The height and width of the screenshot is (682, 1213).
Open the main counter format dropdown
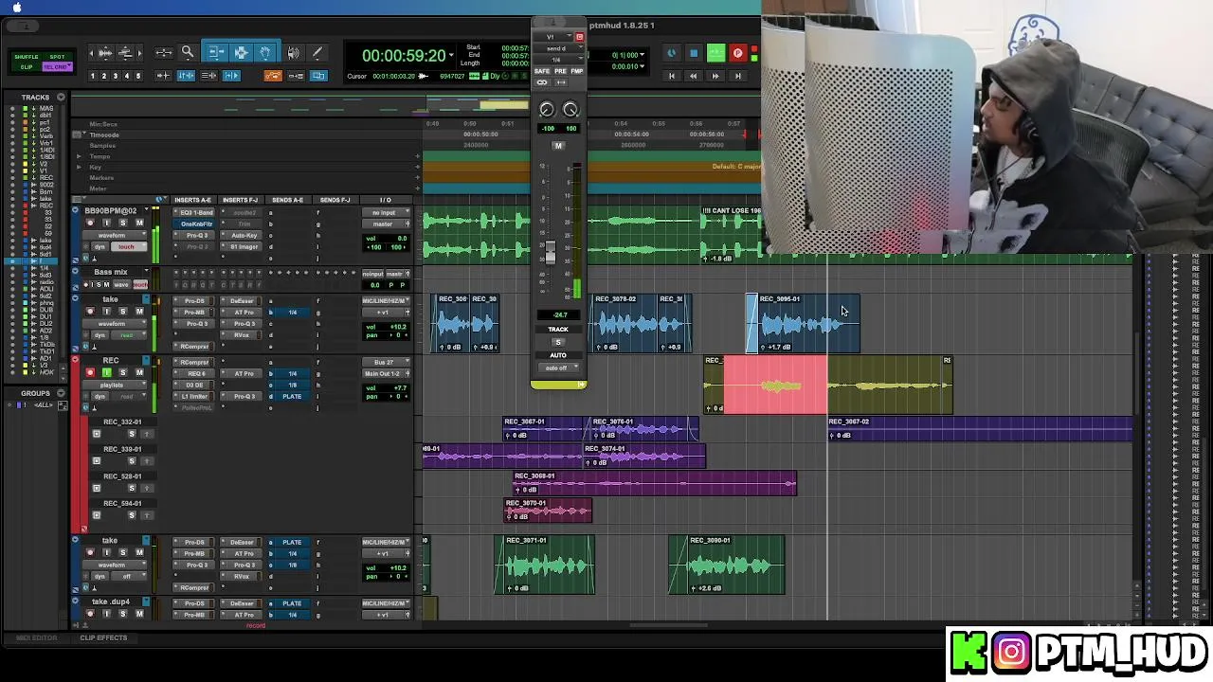(449, 56)
